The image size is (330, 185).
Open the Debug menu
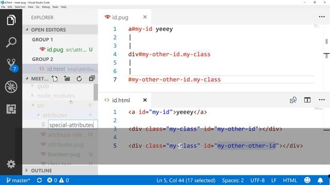pos(46,7)
